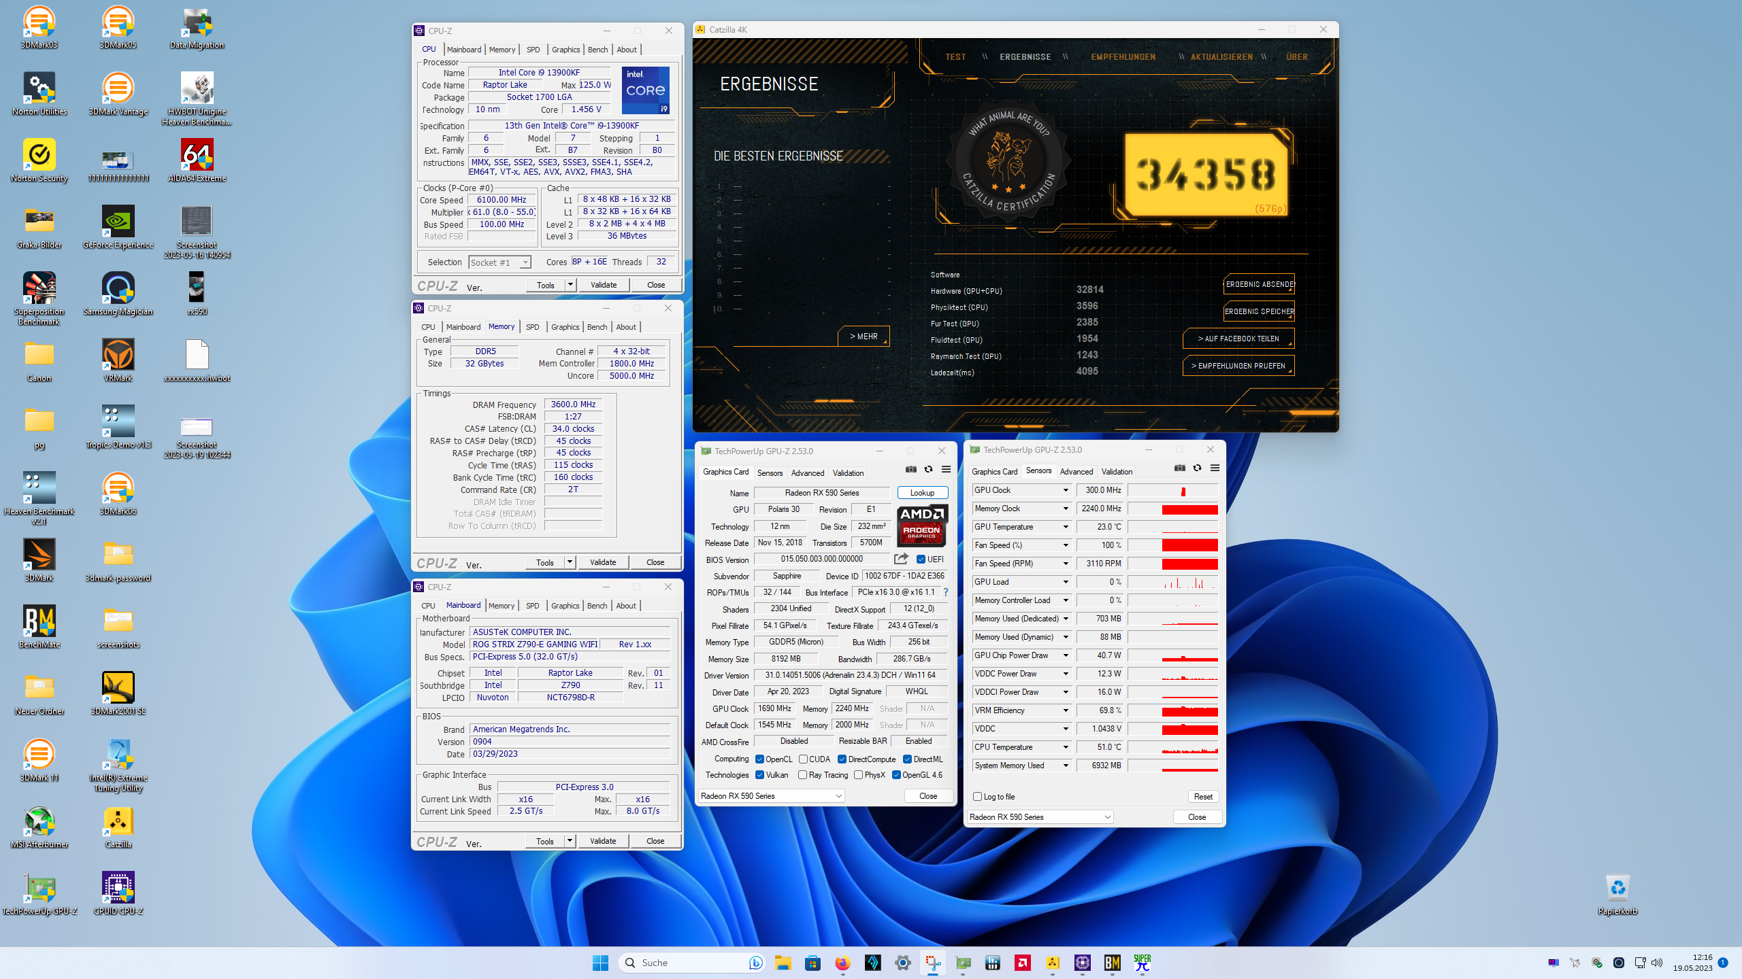Open the CPUID CPU-Z desktop icon
1742x979 pixels.
(118, 893)
